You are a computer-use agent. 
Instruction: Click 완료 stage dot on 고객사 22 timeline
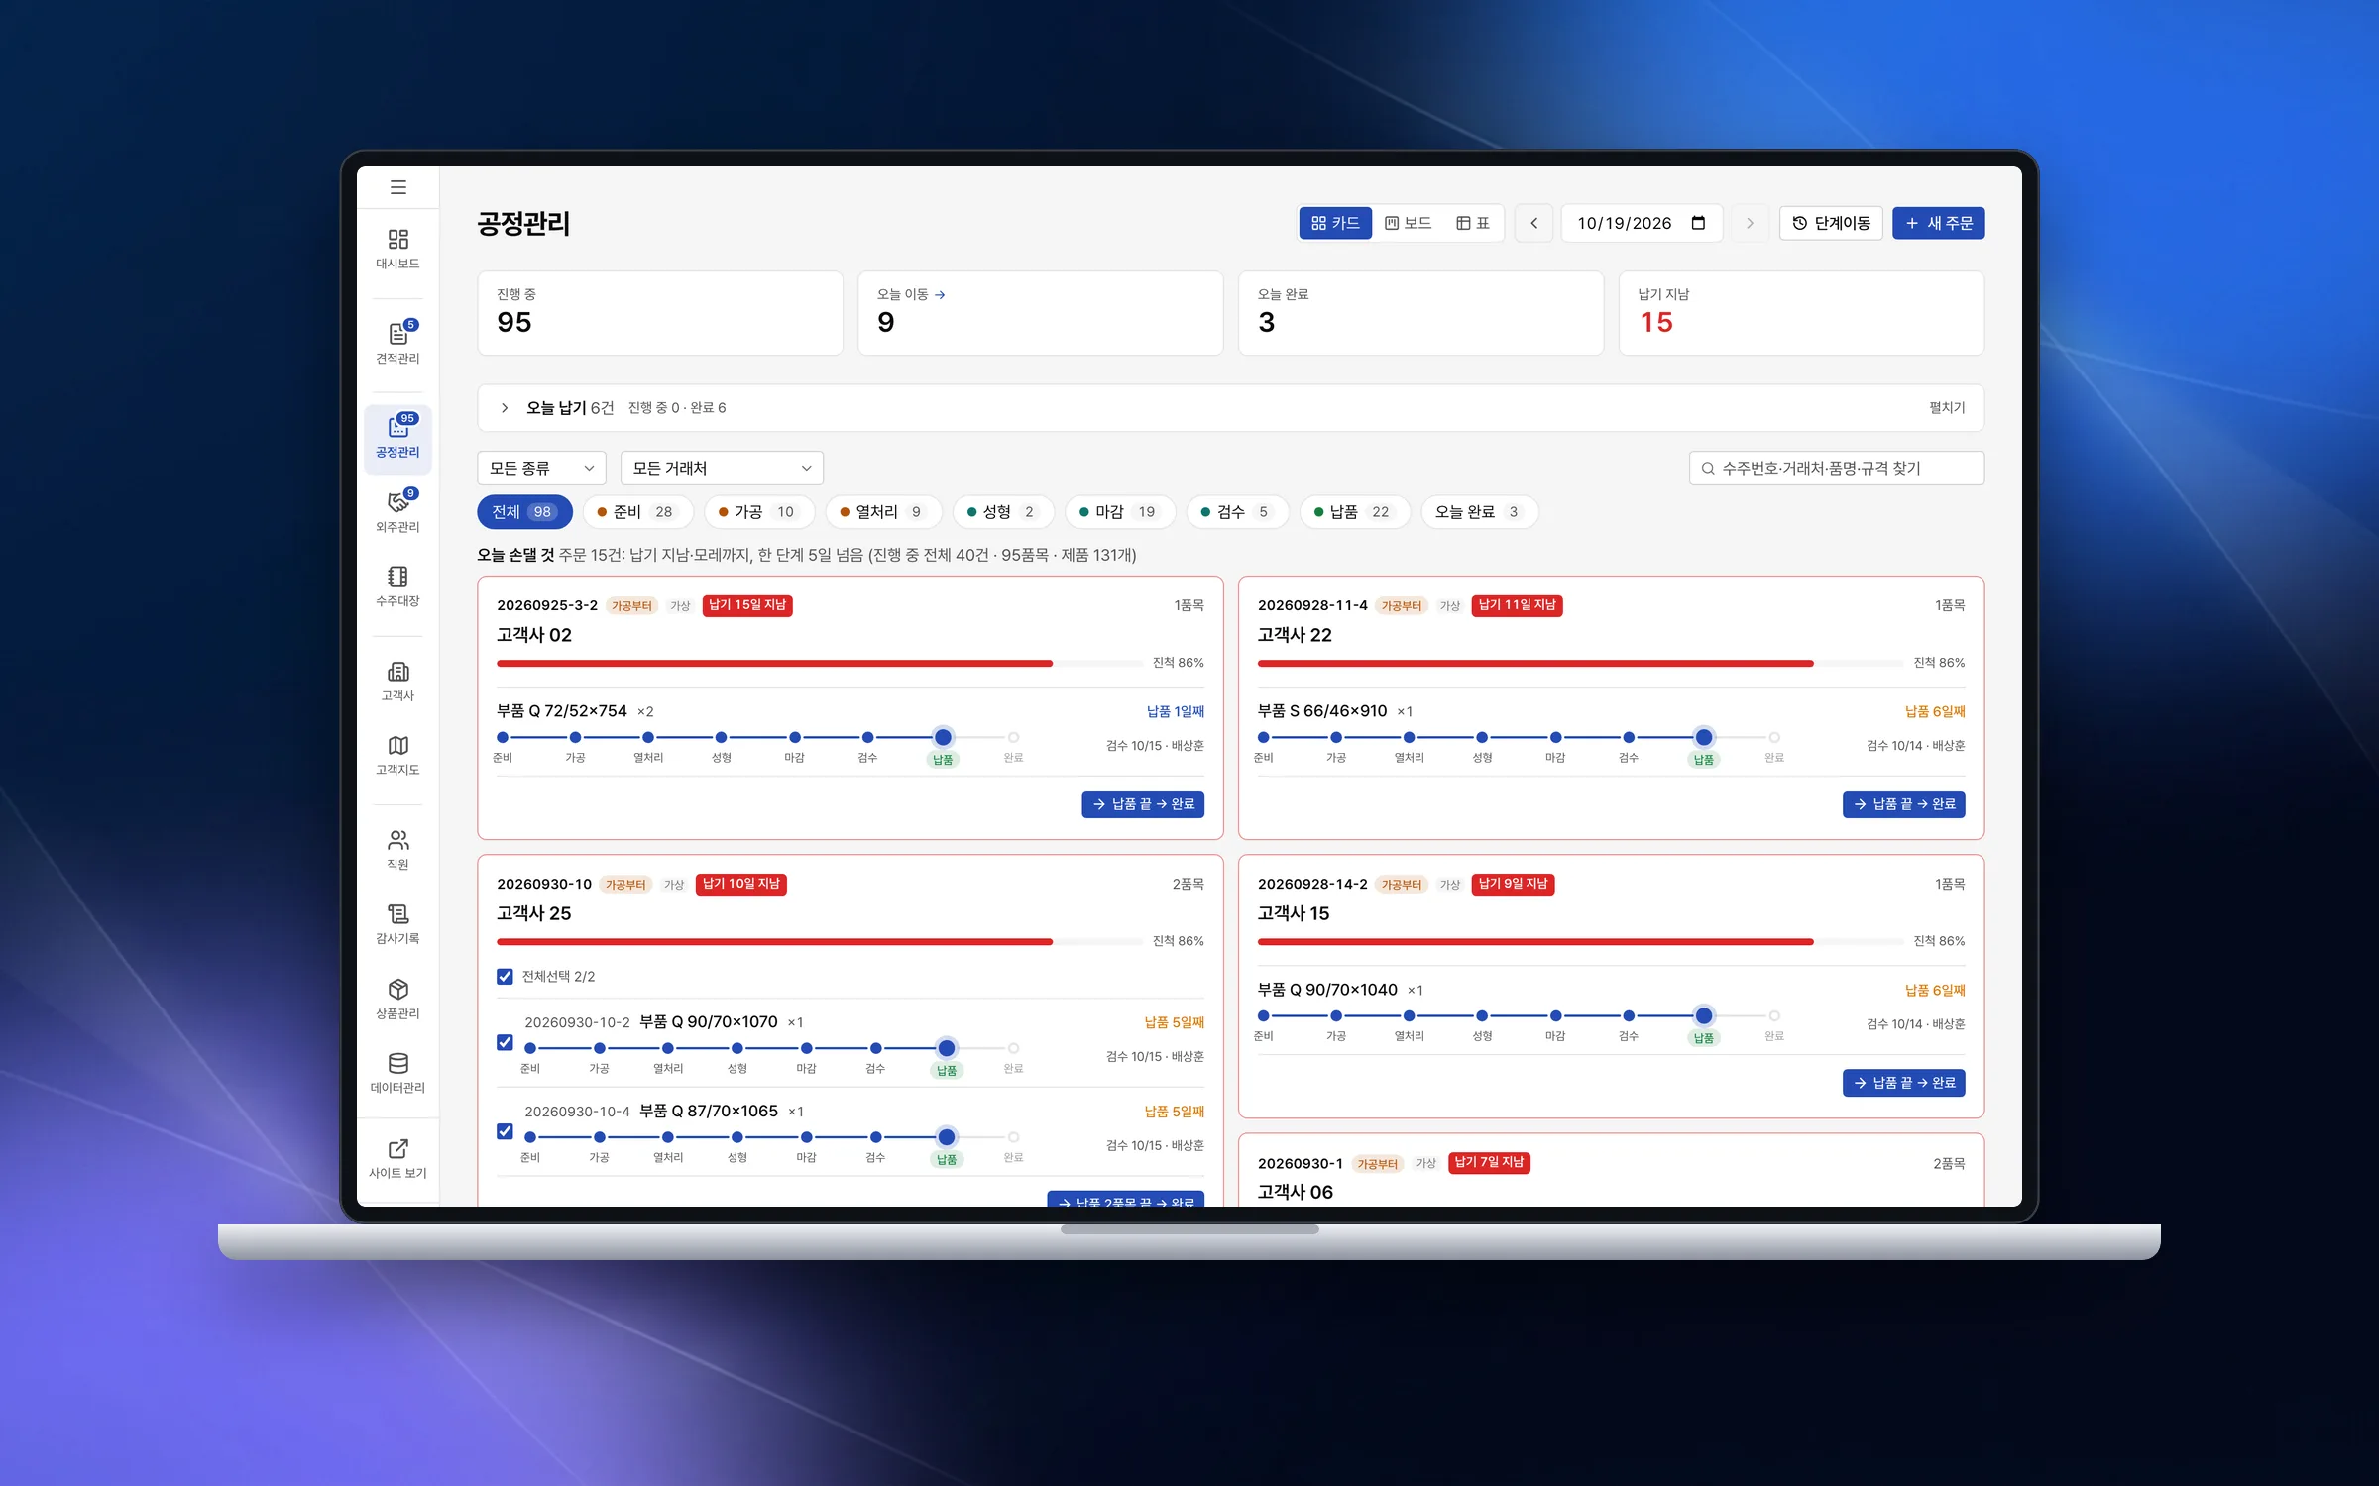pos(1774,737)
